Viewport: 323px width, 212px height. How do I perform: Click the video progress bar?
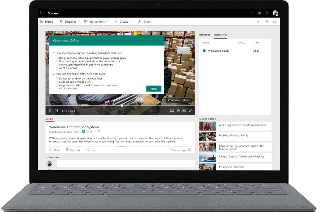[122, 106]
